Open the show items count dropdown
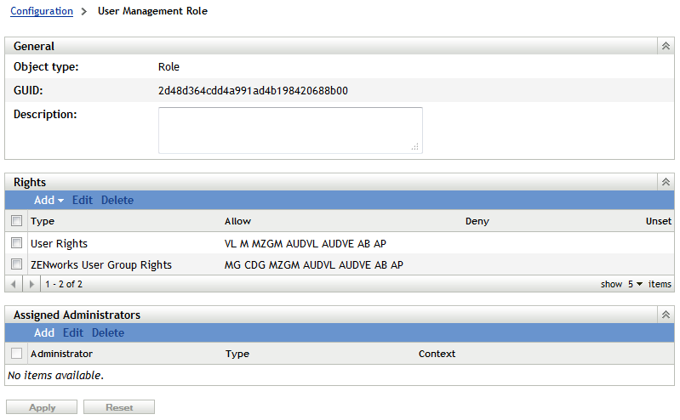 click(x=635, y=284)
